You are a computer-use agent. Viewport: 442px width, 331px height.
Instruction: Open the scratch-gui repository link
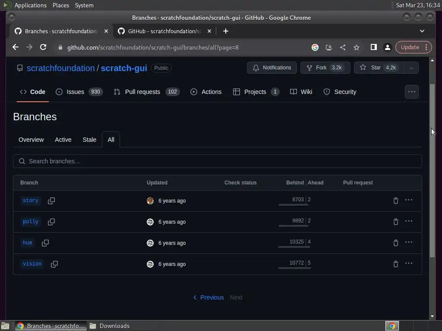tap(124, 68)
